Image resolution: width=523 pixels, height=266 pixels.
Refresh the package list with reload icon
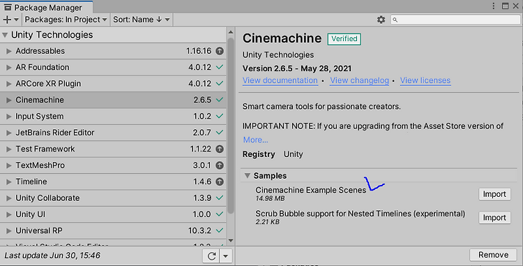tap(211, 256)
